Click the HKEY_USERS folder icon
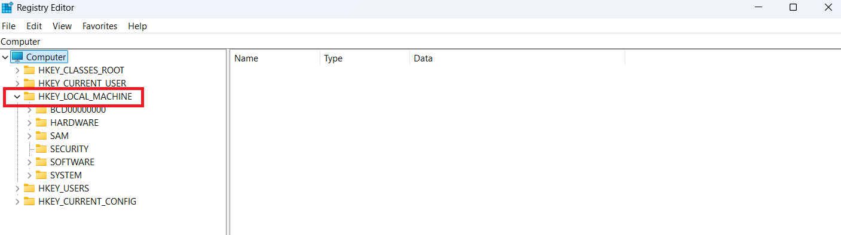841x235 pixels. [x=29, y=188]
